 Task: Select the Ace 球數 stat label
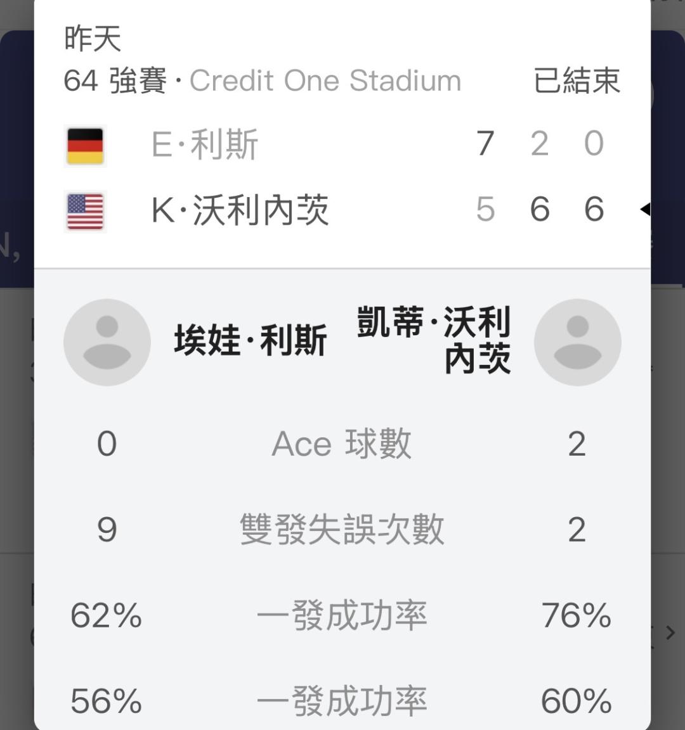click(341, 444)
